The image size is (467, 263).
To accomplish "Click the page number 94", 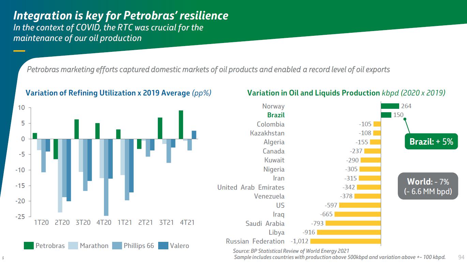I will click(461, 257).
